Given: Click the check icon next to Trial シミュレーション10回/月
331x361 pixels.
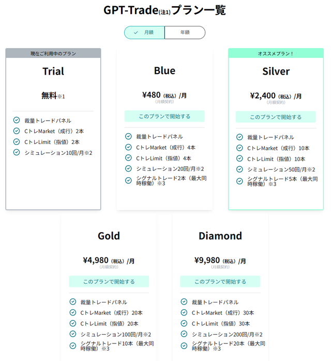Looking at the screenshot, I should click(x=17, y=152).
